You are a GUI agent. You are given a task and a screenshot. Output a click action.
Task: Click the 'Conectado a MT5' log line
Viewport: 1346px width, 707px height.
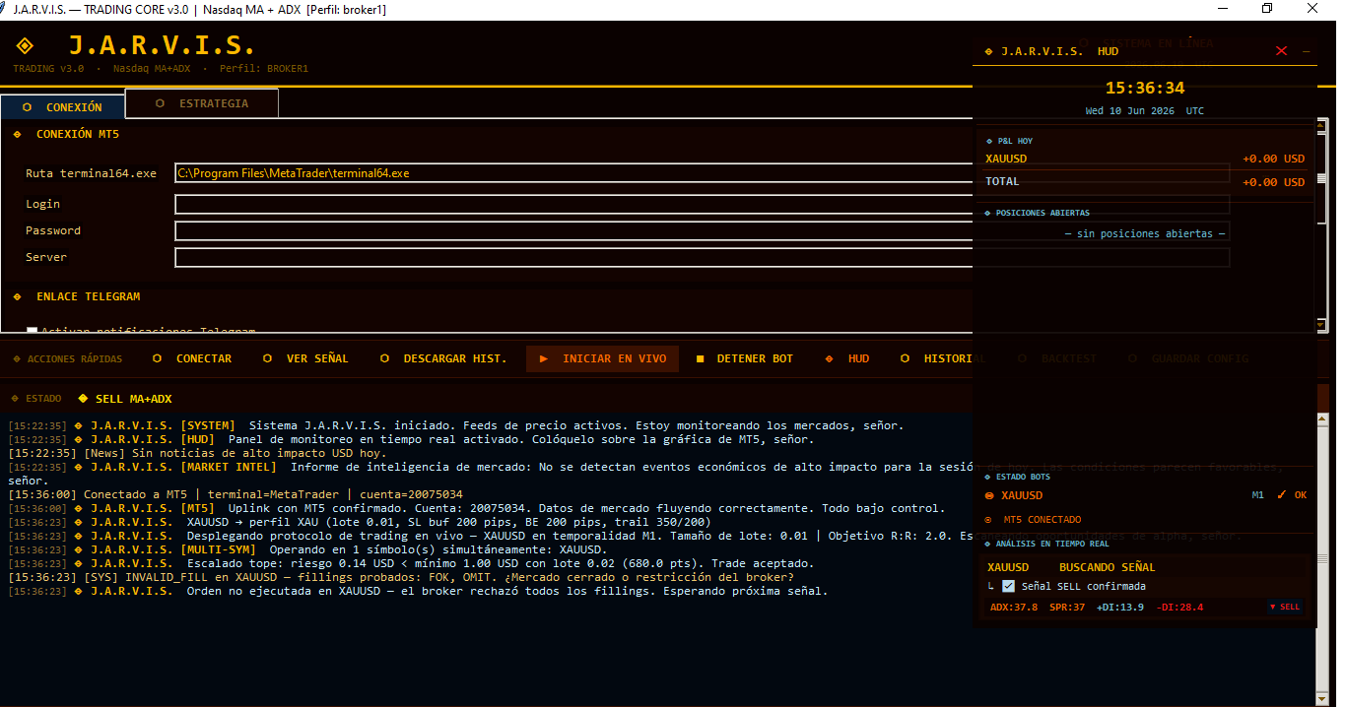click(236, 494)
